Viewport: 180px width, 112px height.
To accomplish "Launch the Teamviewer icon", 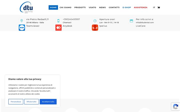I will click(x=22, y=28).
